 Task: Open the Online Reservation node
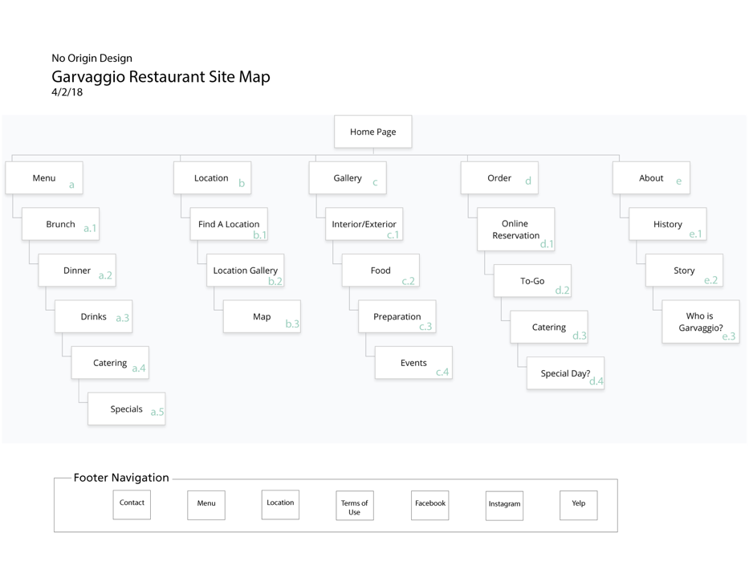click(x=516, y=230)
